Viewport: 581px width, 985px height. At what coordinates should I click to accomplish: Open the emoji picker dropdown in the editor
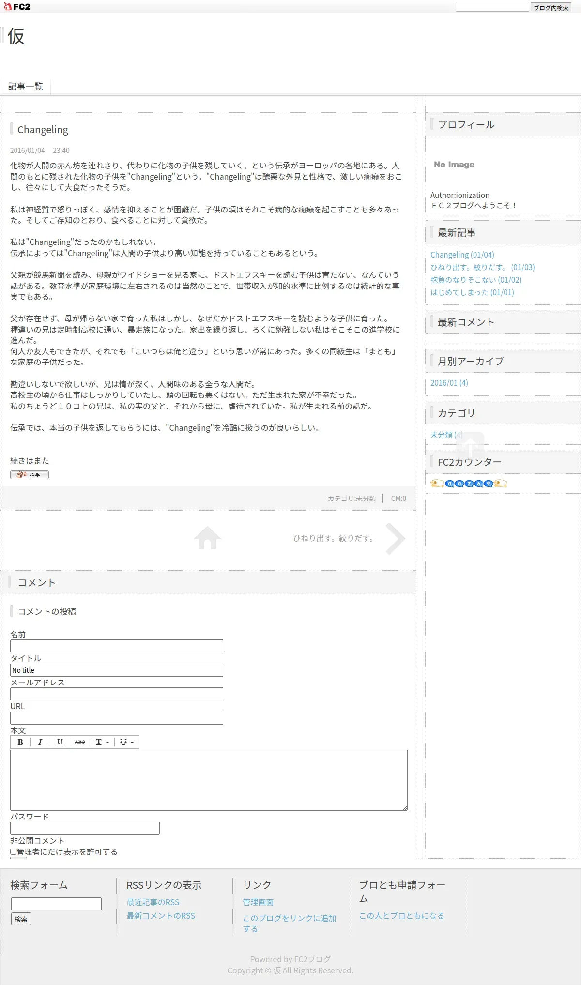[127, 742]
